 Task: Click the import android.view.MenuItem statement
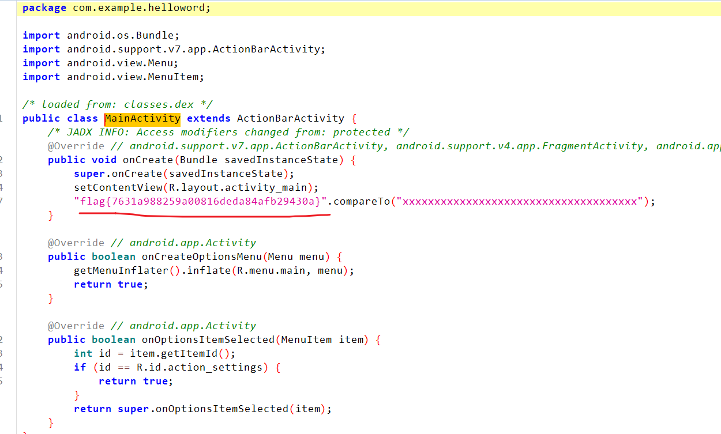(x=113, y=77)
